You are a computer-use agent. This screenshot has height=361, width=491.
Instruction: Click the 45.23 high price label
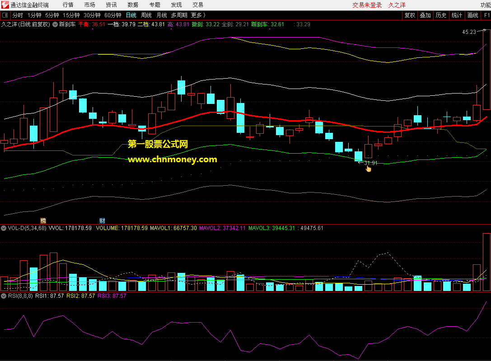pyautogui.click(x=469, y=32)
